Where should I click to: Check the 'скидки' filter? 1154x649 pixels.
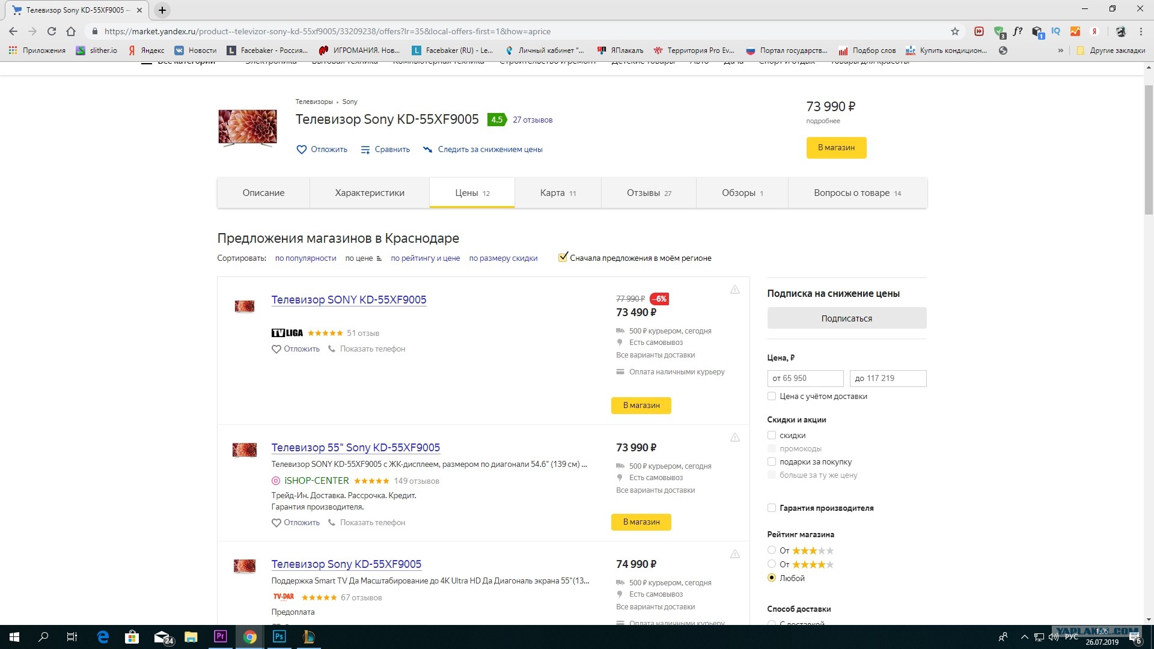click(x=772, y=435)
